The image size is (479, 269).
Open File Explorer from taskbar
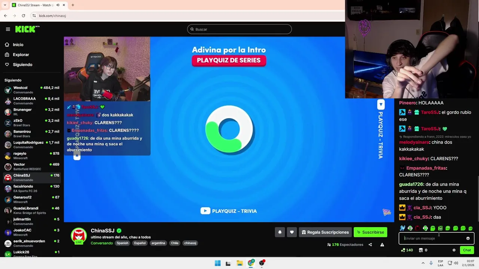239,263
